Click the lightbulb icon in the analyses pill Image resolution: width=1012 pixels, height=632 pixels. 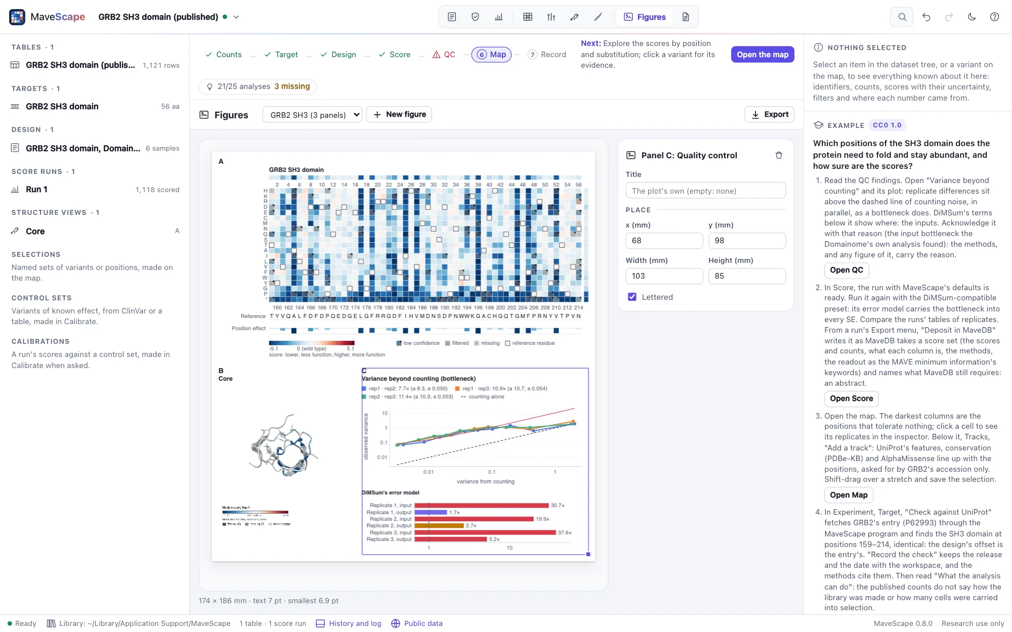(209, 86)
